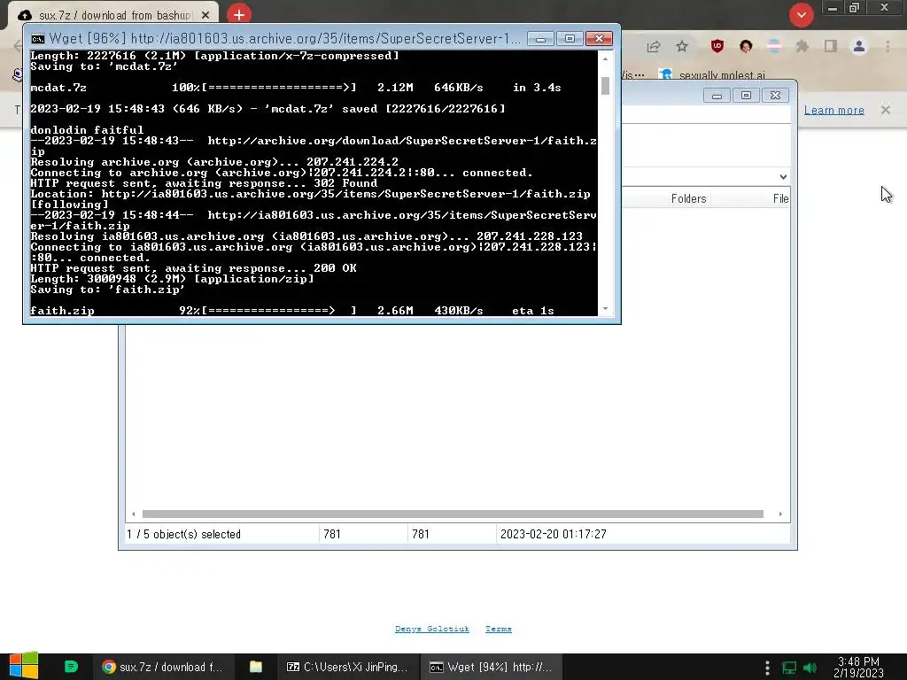Screen dimensions: 907x680
Task: Open the taskbar clock showing 3:48 PM
Action: click(x=858, y=668)
